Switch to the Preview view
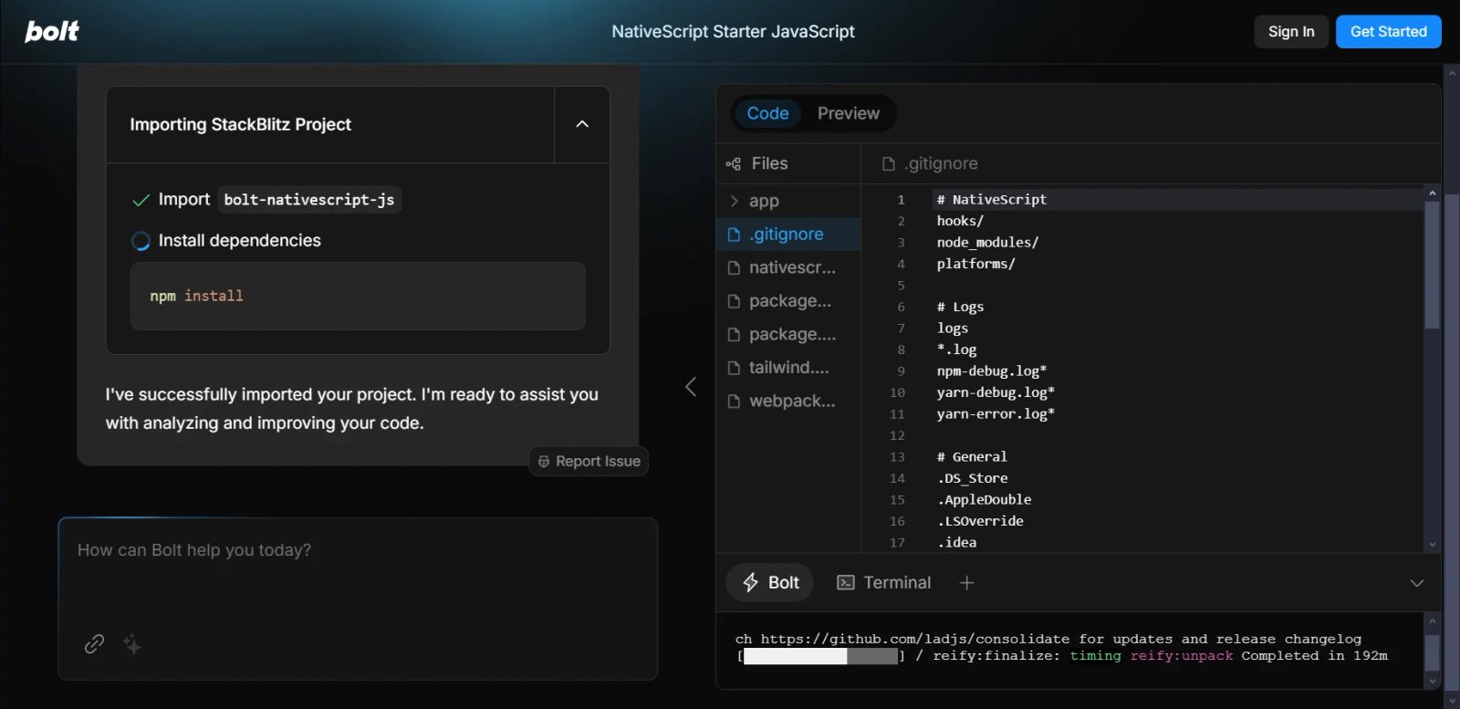Screen dimensions: 1460x709 click(x=849, y=113)
